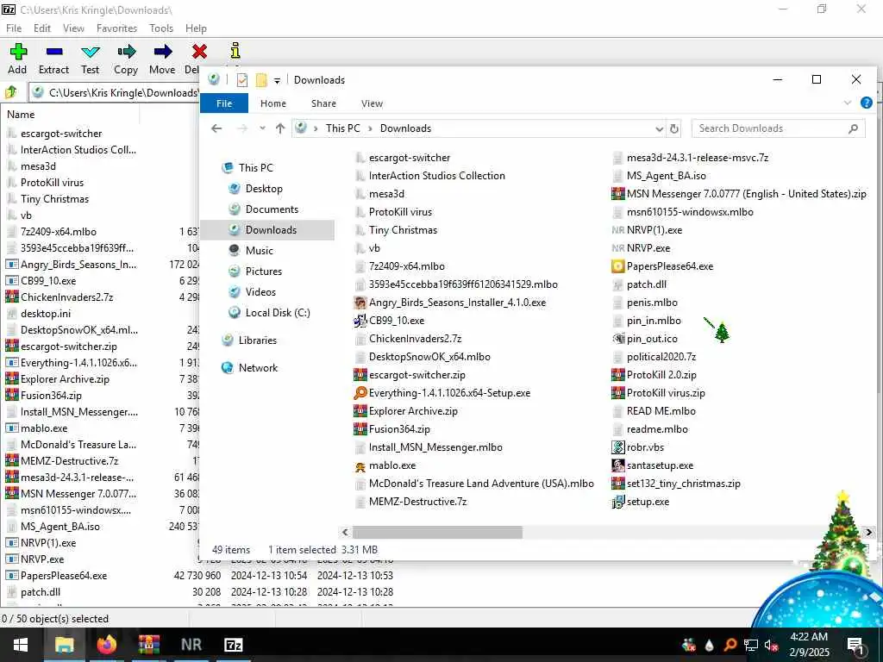This screenshot has height=662, width=883.
Task: Click the chevron after This PC in breadcrumb
Action: pos(370,129)
